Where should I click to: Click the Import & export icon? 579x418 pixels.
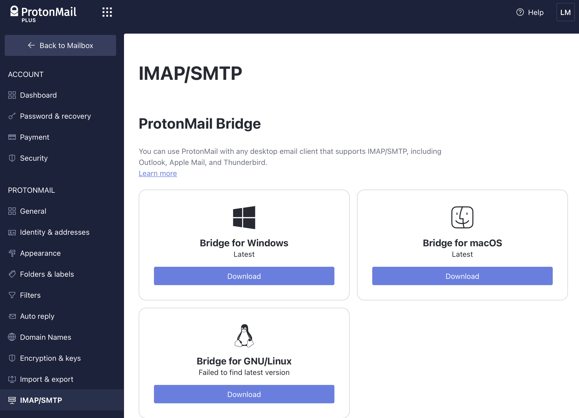point(12,379)
